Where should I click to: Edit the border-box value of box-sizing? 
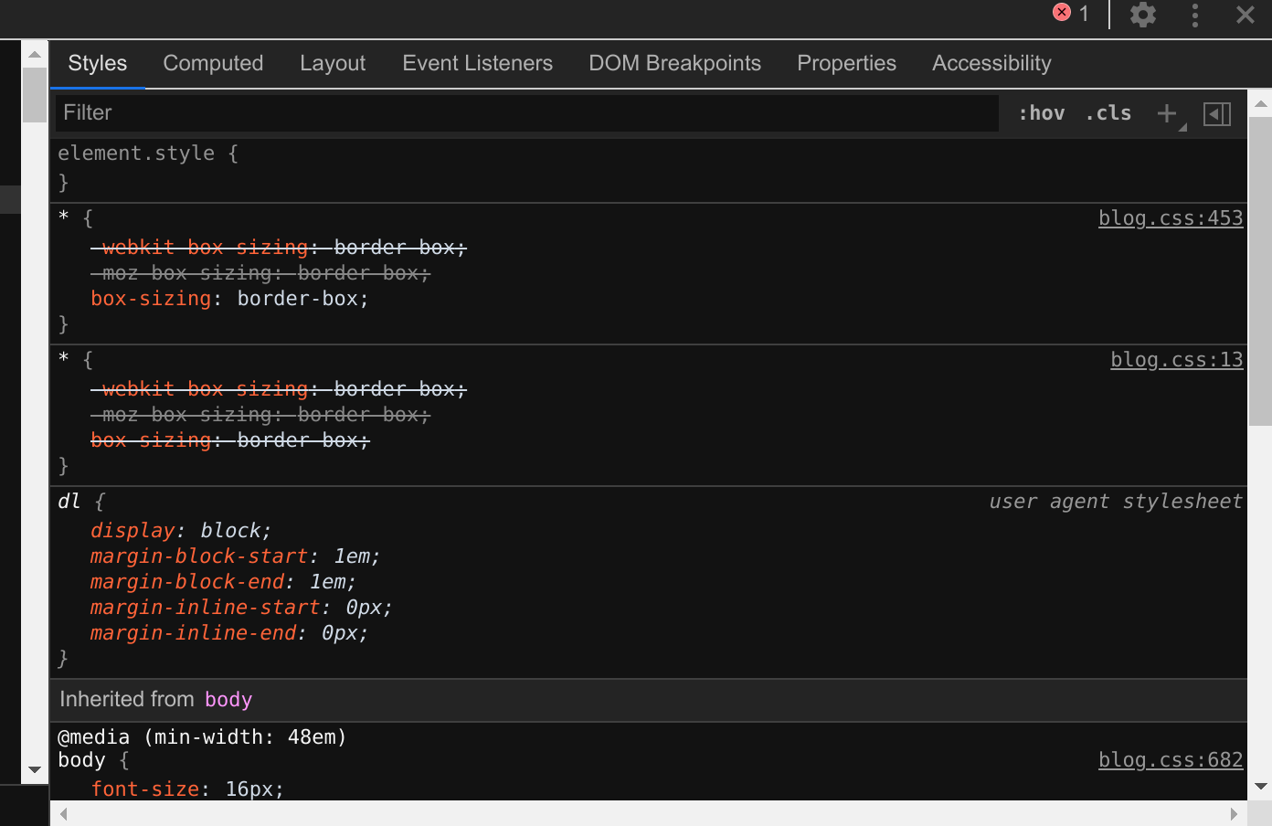(x=302, y=298)
